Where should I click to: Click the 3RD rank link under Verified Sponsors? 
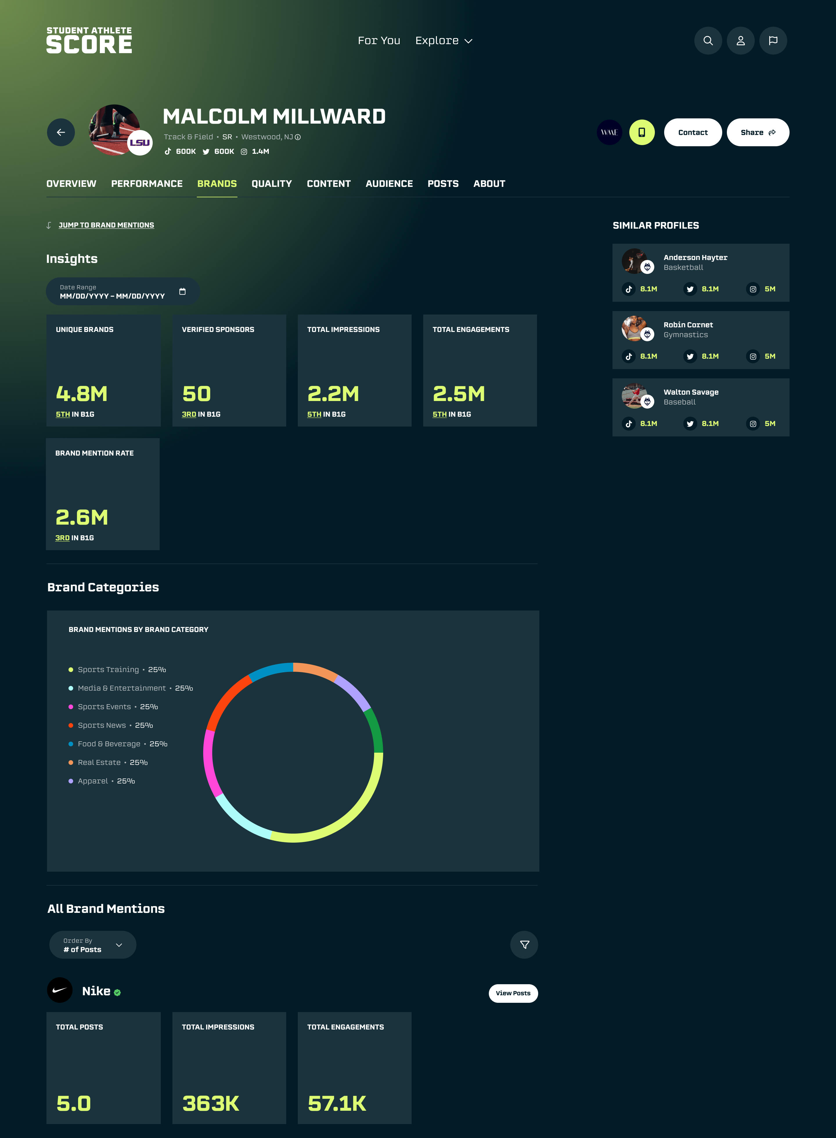tap(189, 414)
